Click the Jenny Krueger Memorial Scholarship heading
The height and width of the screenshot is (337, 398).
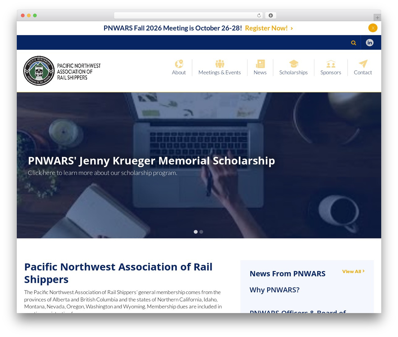[x=151, y=161]
